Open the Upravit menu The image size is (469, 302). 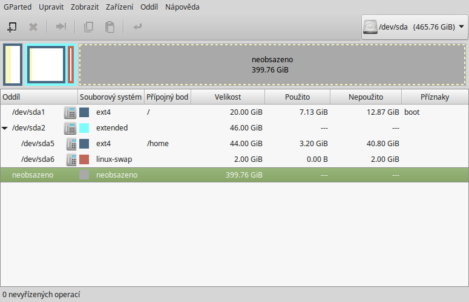pos(51,7)
